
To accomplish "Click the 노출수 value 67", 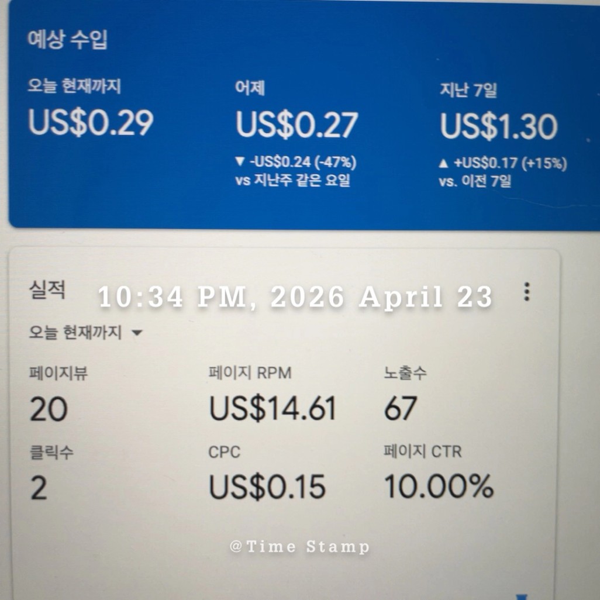I will [400, 408].
